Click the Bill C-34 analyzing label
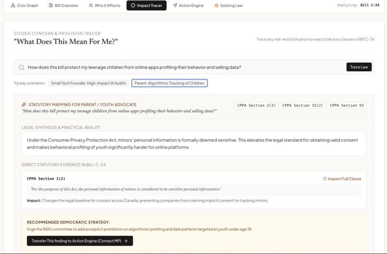 (370, 5)
